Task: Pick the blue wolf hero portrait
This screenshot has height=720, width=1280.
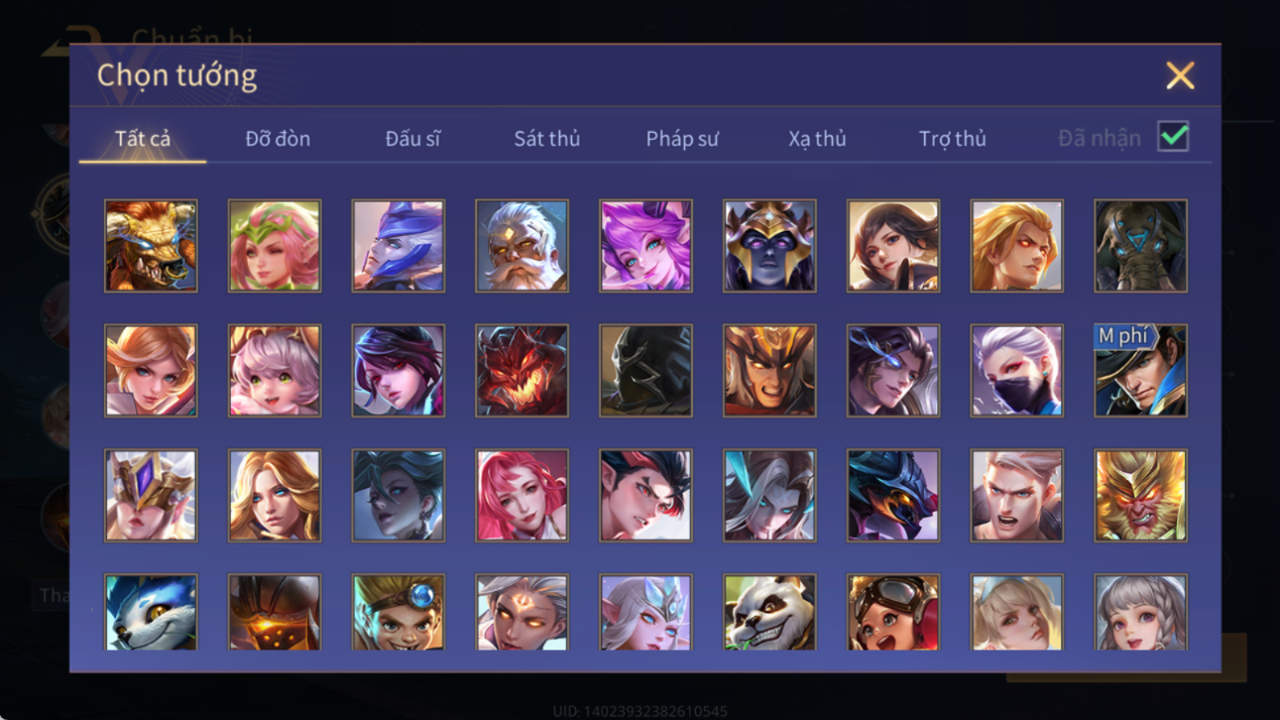Action: [151, 612]
